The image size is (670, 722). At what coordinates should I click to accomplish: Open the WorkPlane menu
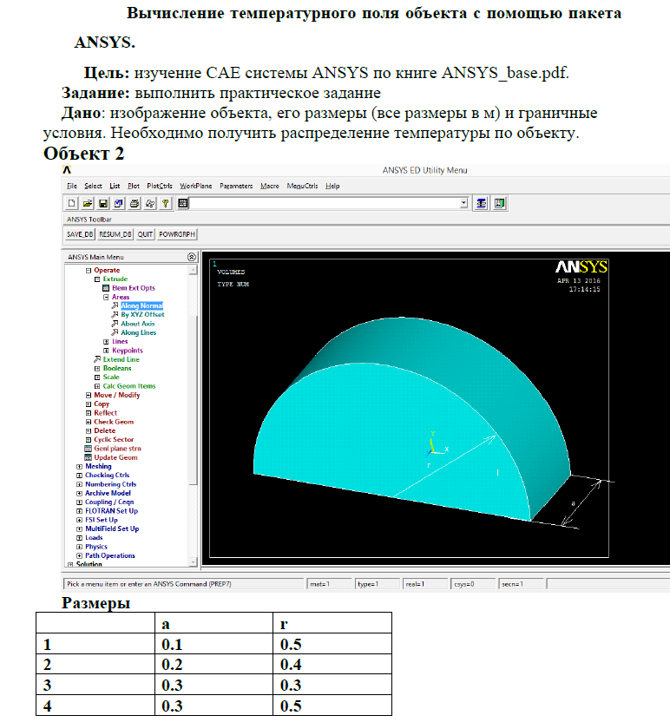pos(195,186)
